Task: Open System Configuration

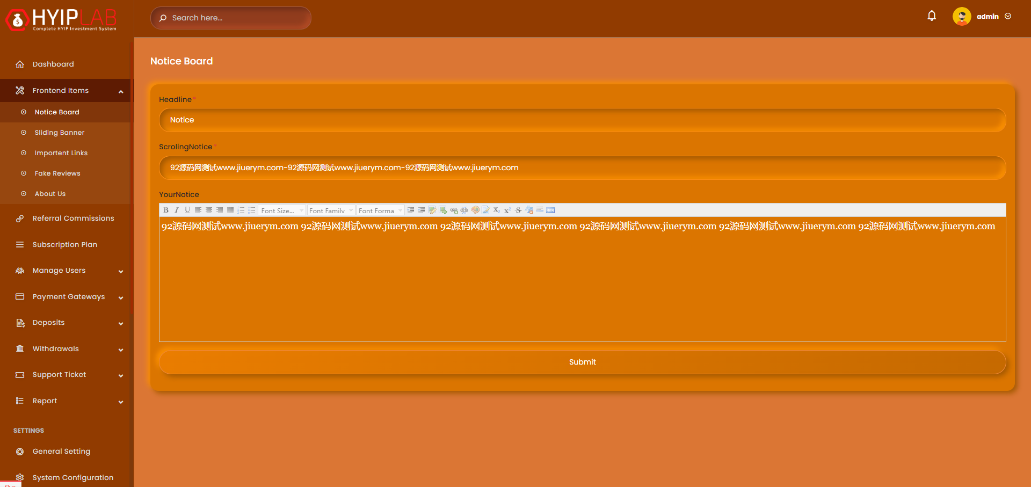Action: [x=65, y=477]
